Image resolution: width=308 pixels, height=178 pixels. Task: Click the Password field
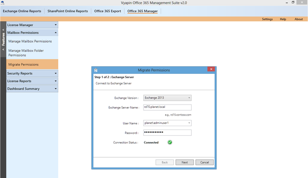coord(167,132)
